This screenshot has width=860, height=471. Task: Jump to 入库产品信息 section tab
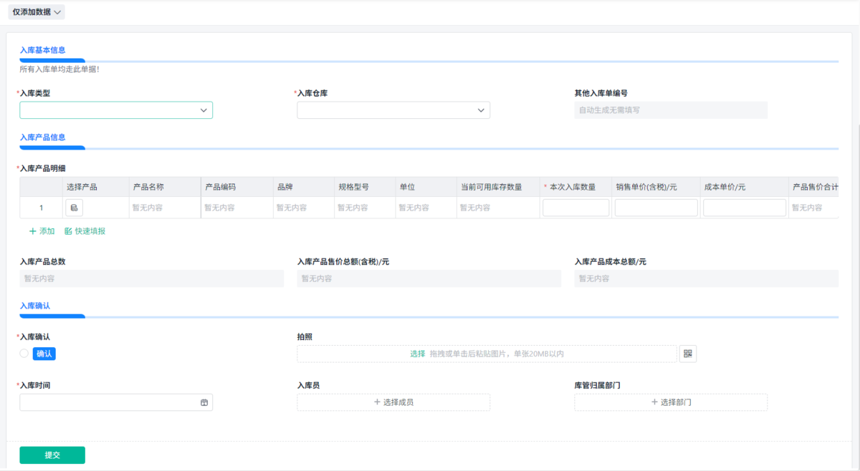click(x=43, y=137)
